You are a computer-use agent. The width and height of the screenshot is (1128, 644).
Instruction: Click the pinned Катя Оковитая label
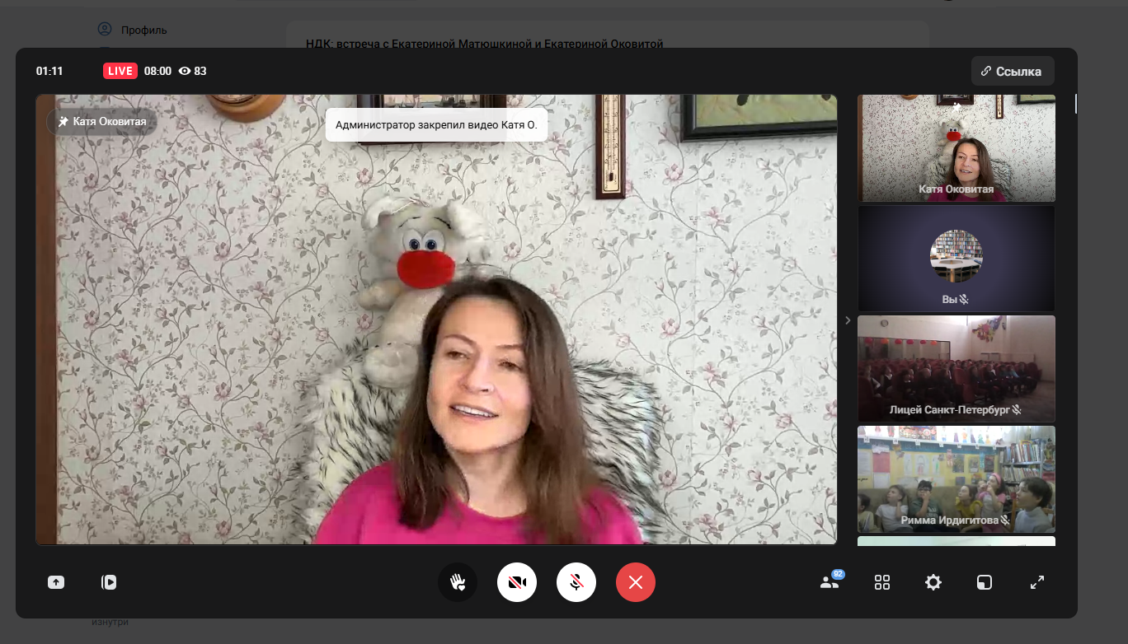pyautogui.click(x=102, y=122)
